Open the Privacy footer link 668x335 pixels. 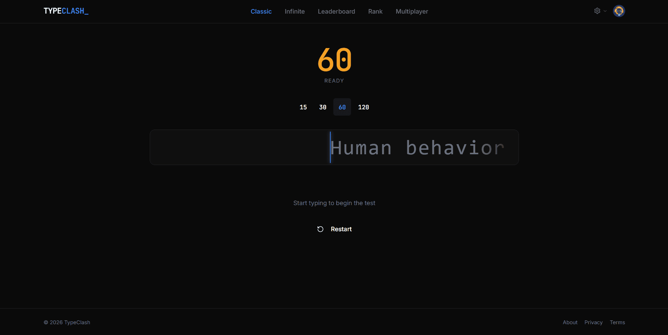(593, 322)
